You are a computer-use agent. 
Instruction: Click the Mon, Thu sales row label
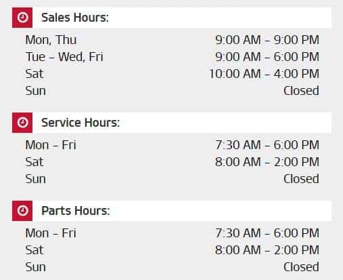coord(51,40)
